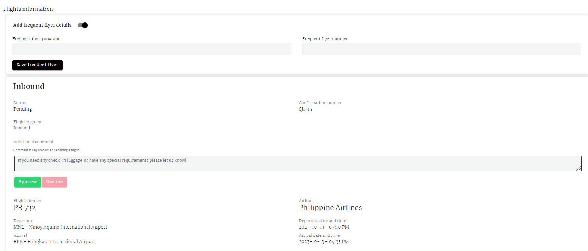This screenshot has width=588, height=251.
Task: Click the Inbound section heading
Action: pyautogui.click(x=29, y=86)
